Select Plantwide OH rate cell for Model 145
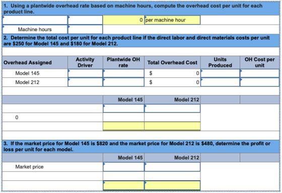 [x=123, y=73]
